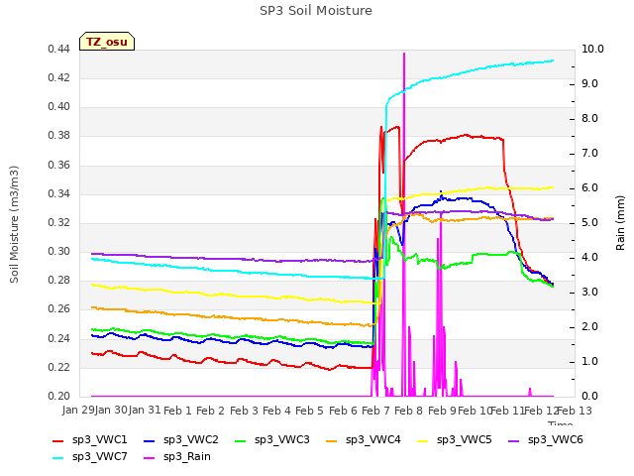The width and height of the screenshot is (634, 476).
Task: Click the sp3_VWC5 legend label
Action: pyautogui.click(x=465, y=440)
